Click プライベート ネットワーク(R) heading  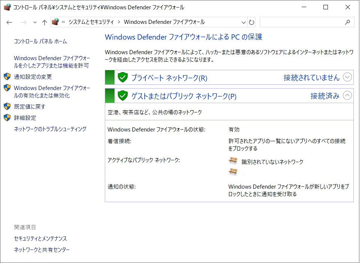click(169, 78)
